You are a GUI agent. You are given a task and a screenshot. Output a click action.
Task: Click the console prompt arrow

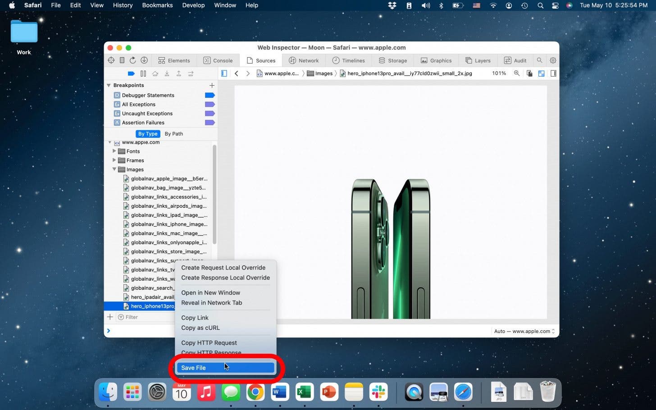tap(109, 331)
